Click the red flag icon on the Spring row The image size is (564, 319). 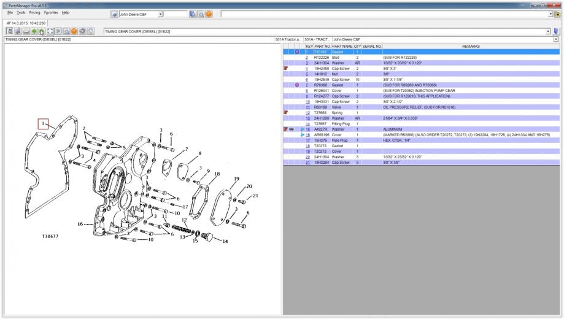coord(286,113)
